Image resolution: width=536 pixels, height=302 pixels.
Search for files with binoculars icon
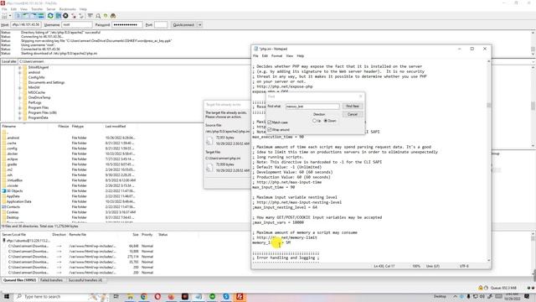[x=113, y=16]
